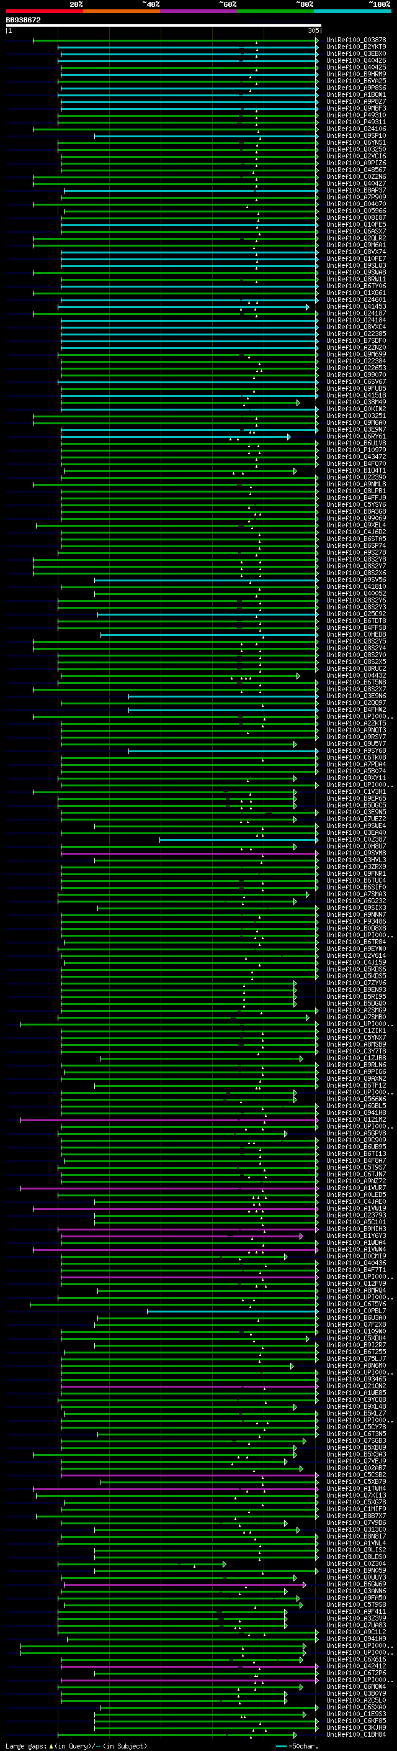Click the green ~80% legend segment
Image resolution: width=397 pixels, height=1751 pixels.
[275, 11]
